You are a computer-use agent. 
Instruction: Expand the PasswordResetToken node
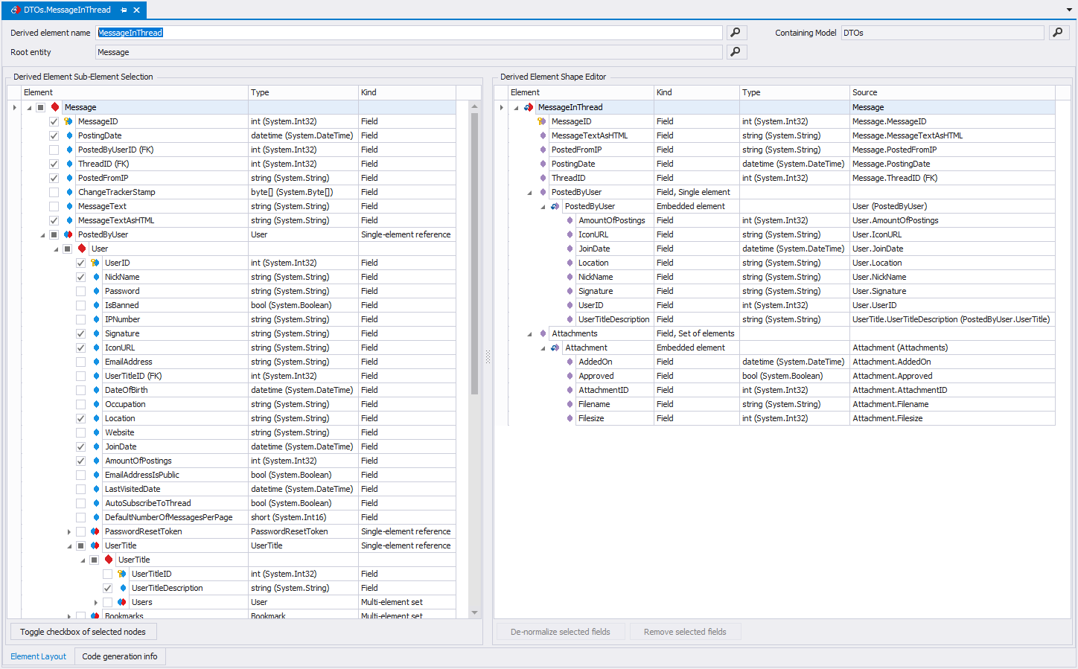(x=69, y=531)
